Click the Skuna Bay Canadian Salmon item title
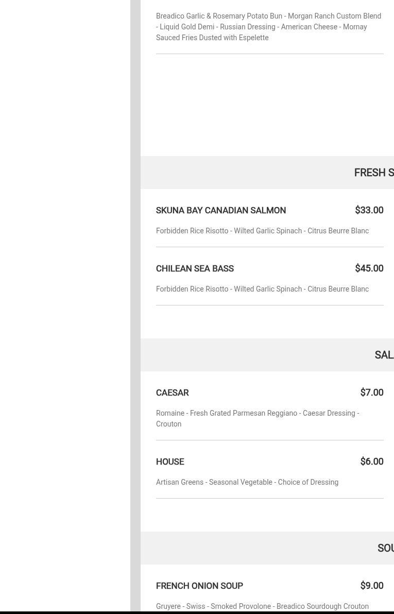Image resolution: width=394 pixels, height=614 pixels. click(220, 211)
